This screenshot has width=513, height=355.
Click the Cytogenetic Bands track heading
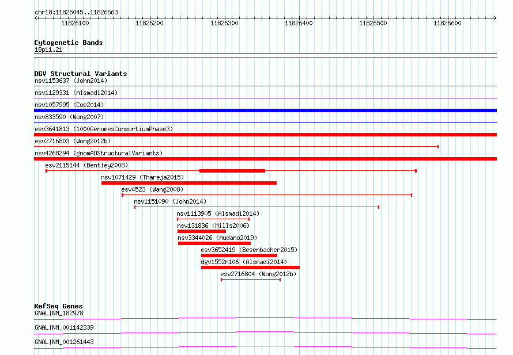pos(69,43)
